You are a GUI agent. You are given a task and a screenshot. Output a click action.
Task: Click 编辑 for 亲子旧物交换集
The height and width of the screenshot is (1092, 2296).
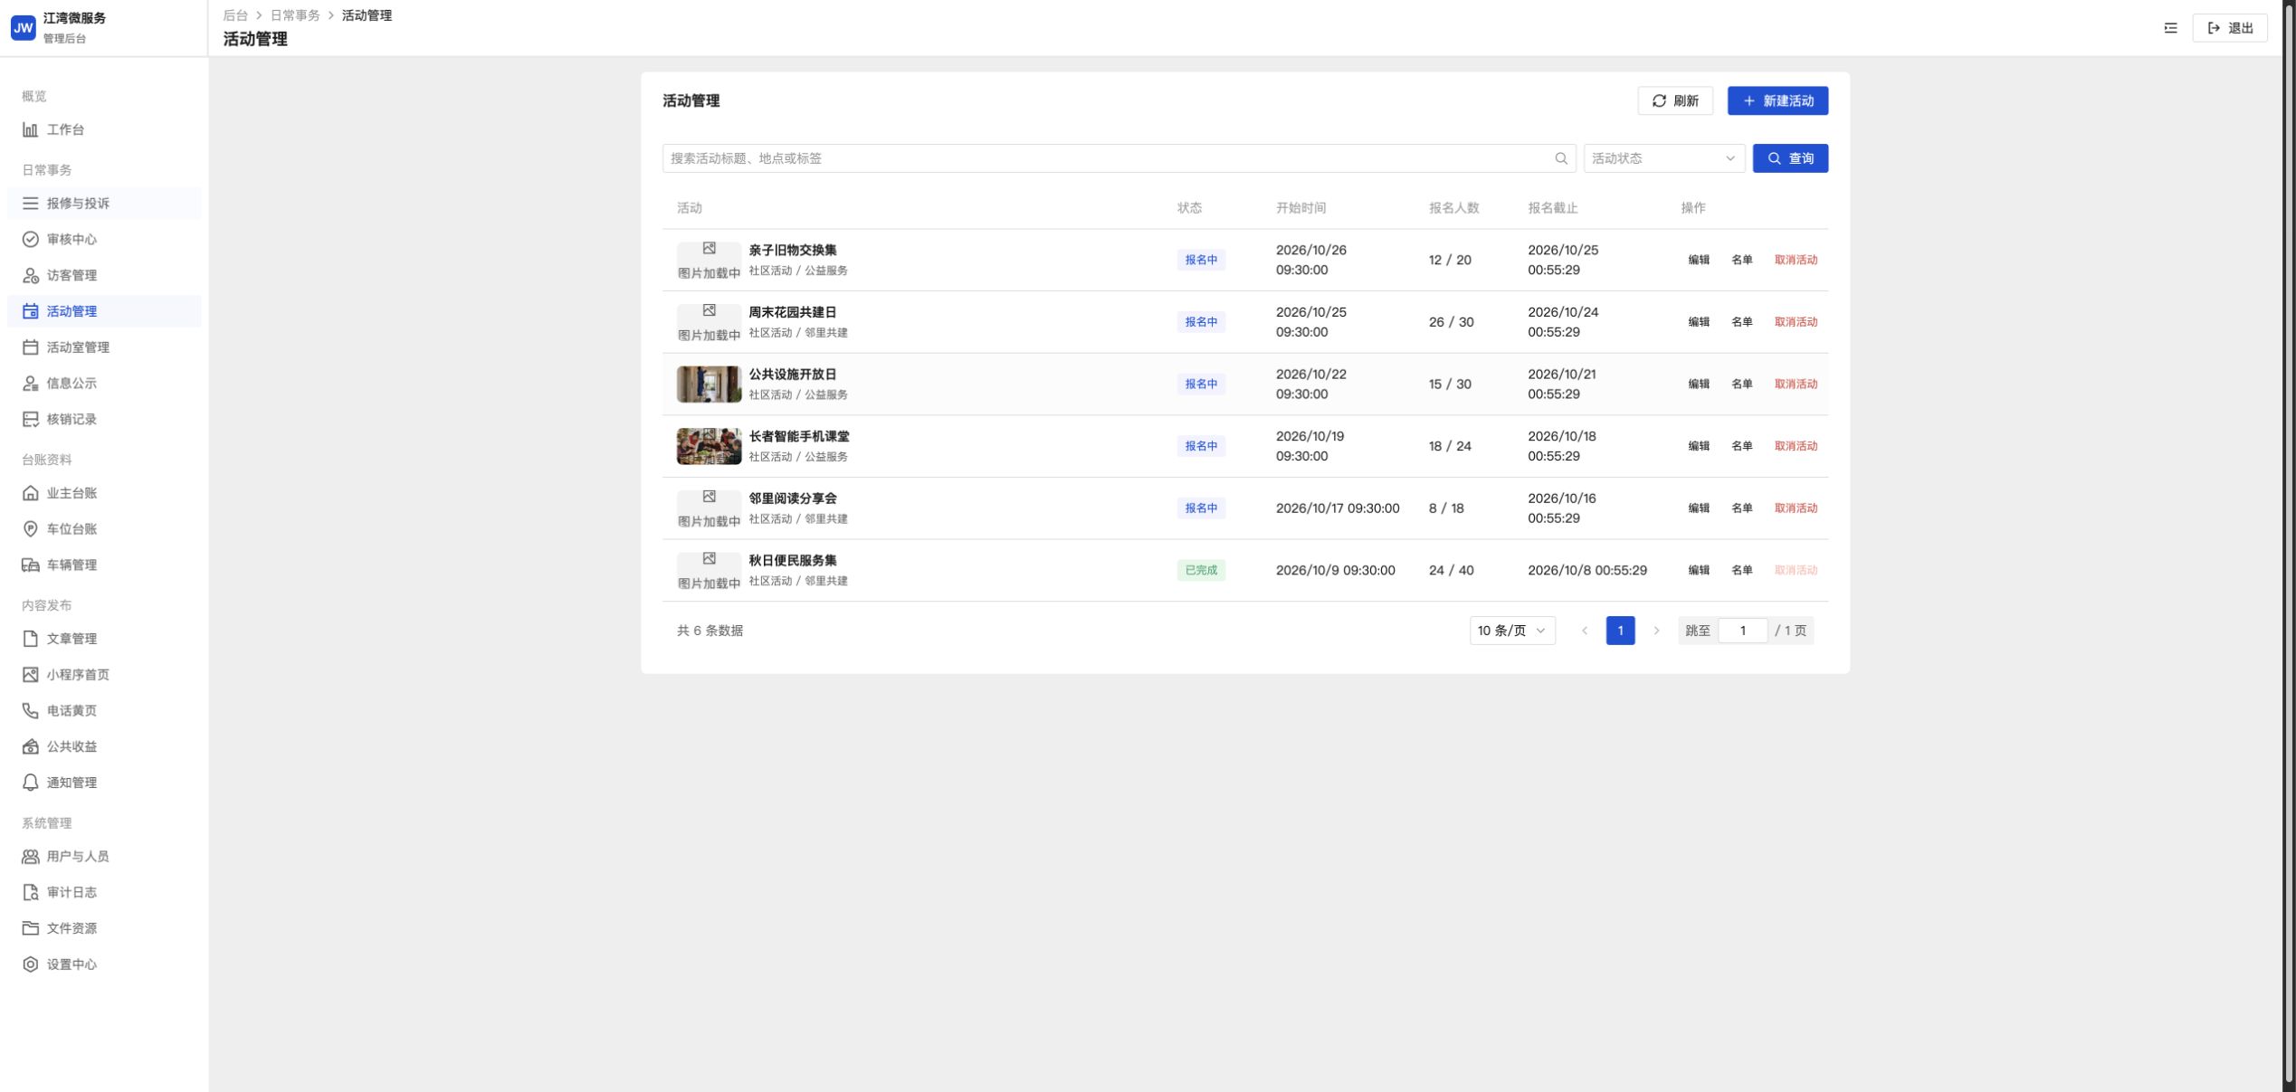pyautogui.click(x=1699, y=261)
